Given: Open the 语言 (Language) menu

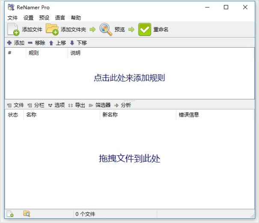Looking at the screenshot, I should coord(60,18).
